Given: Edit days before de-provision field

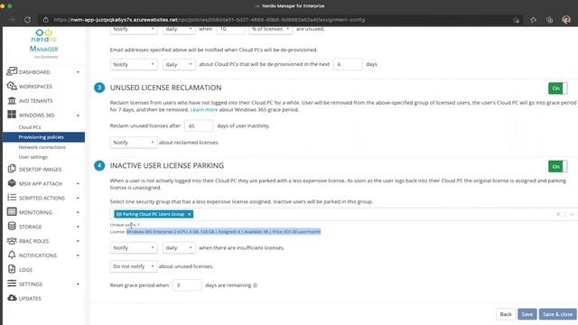Looking at the screenshot, I should coord(348,64).
